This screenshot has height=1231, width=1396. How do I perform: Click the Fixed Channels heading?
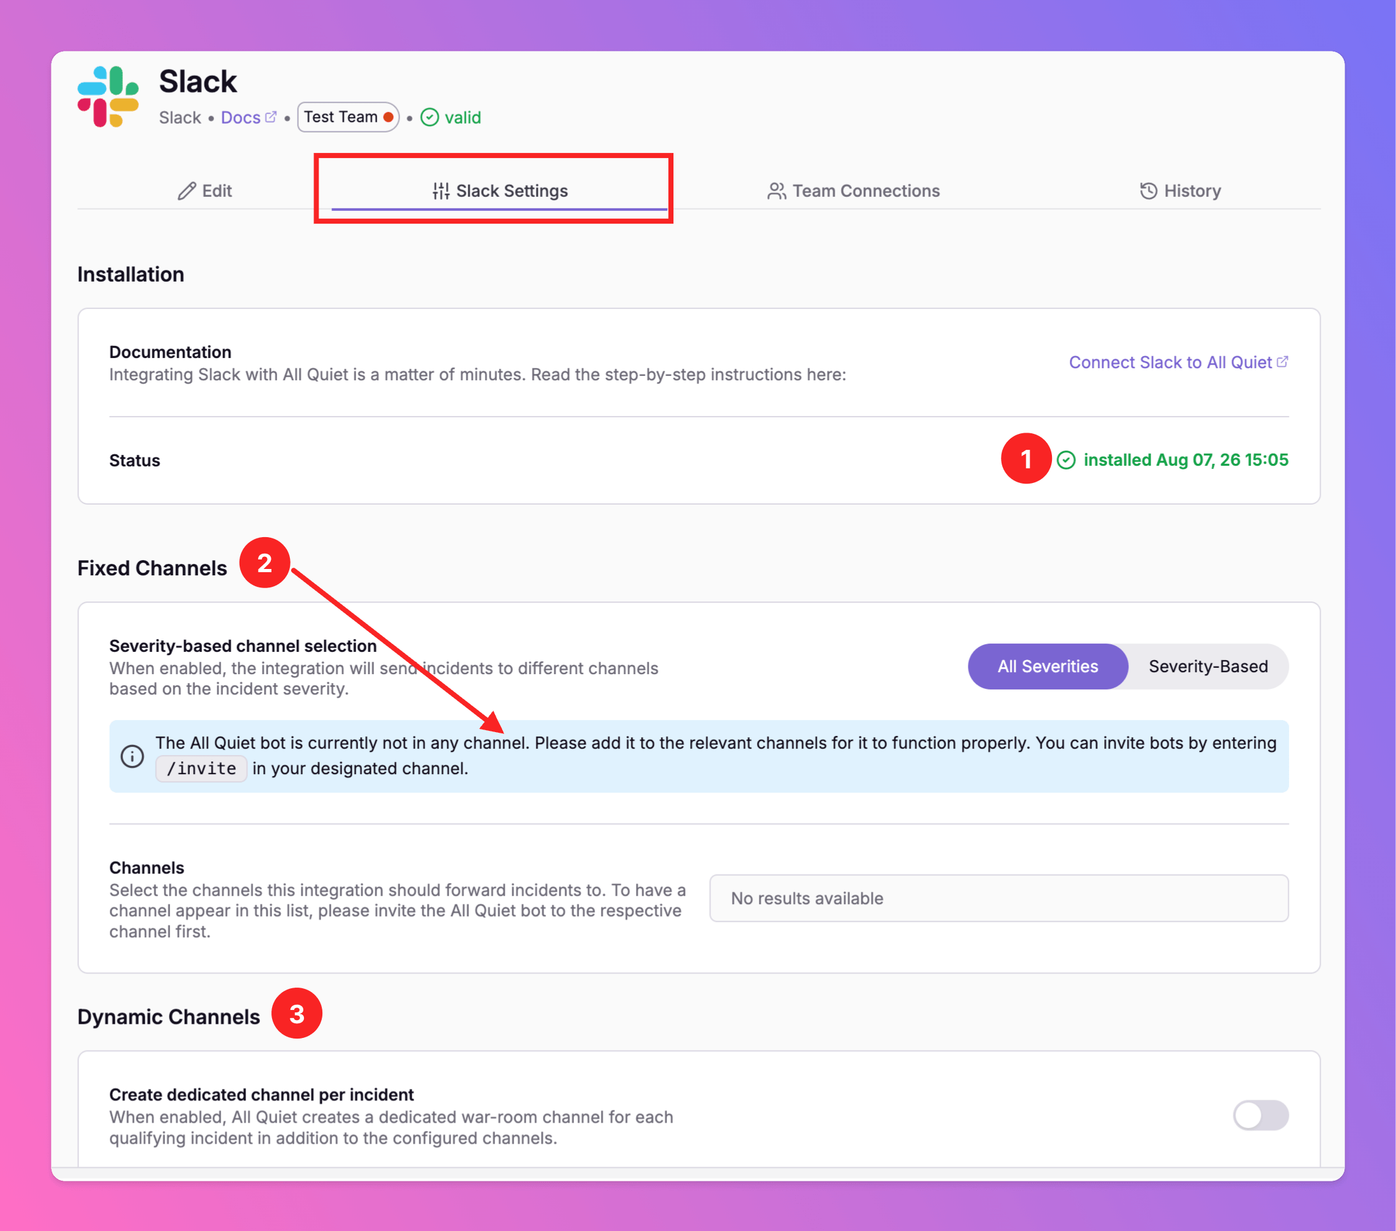pos(152,568)
